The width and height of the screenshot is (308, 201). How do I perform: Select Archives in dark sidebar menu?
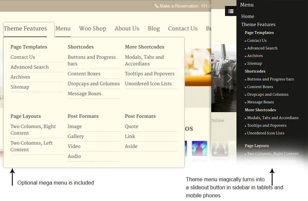pos(255,56)
